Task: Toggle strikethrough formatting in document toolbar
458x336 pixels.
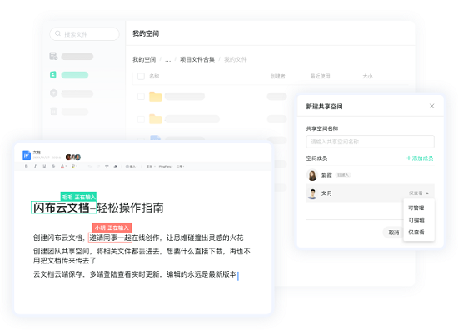Action: 53,166
